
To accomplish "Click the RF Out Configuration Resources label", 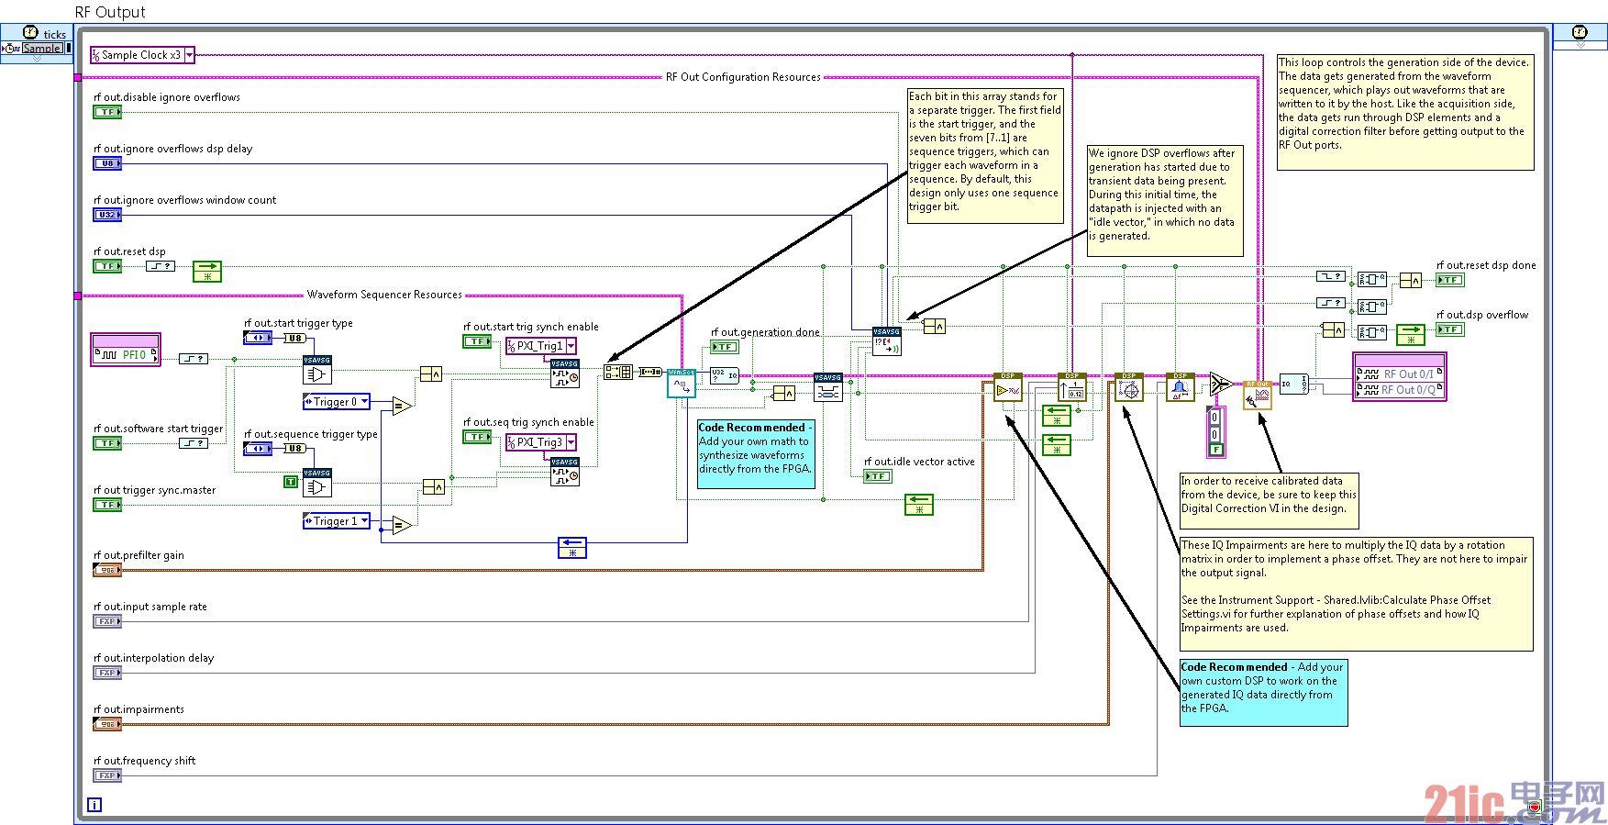I will (743, 77).
